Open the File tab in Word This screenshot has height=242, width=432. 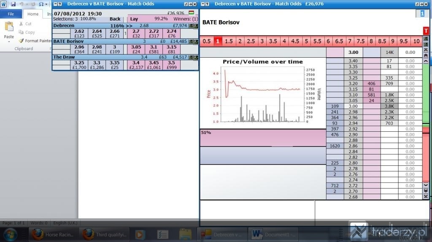pos(11,14)
